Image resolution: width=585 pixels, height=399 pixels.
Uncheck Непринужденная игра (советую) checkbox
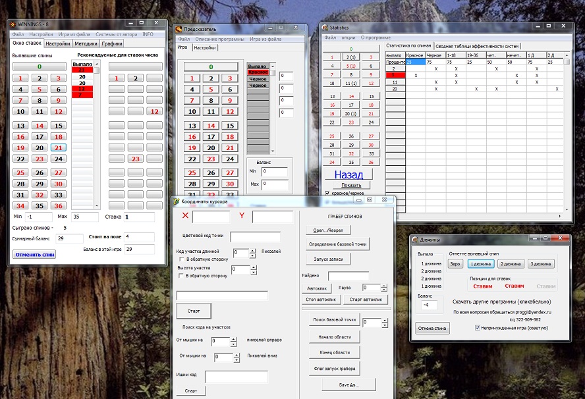point(478,327)
